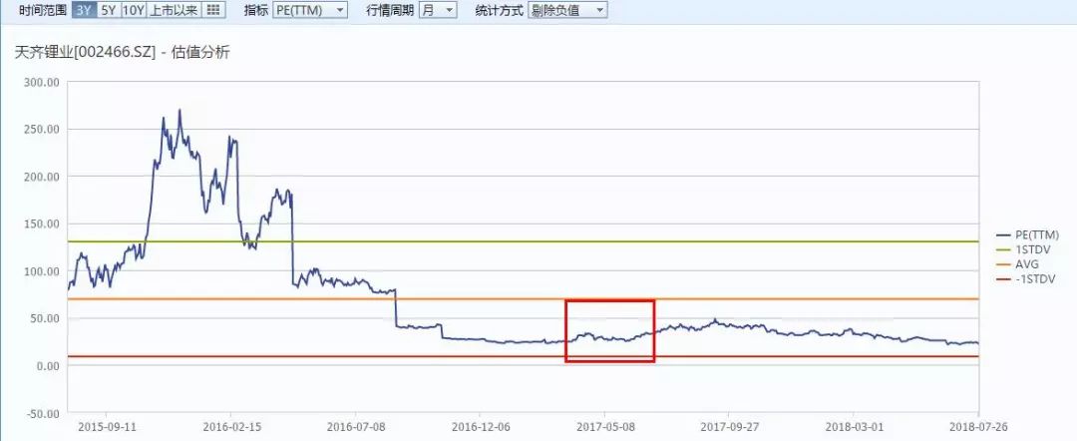The width and height of the screenshot is (1077, 441).
Task: Click the 300.00 y-axis label
Action: (x=43, y=82)
